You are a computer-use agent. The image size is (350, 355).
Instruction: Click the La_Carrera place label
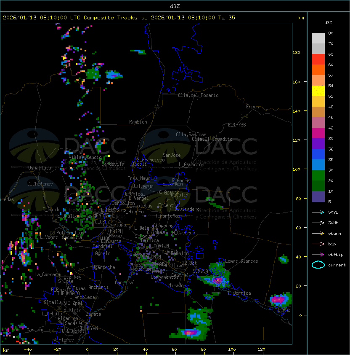[x=48, y=274]
